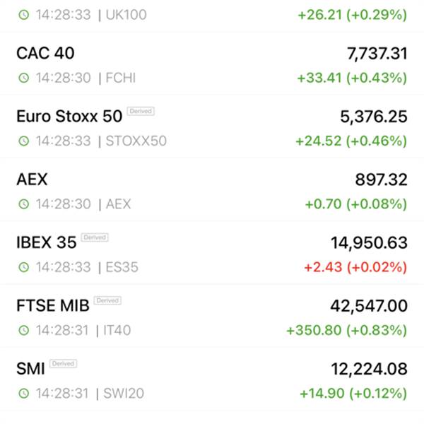Tap the Derived label next to FTSE MIB
Viewport: 424px width, 424px height.
(x=107, y=300)
